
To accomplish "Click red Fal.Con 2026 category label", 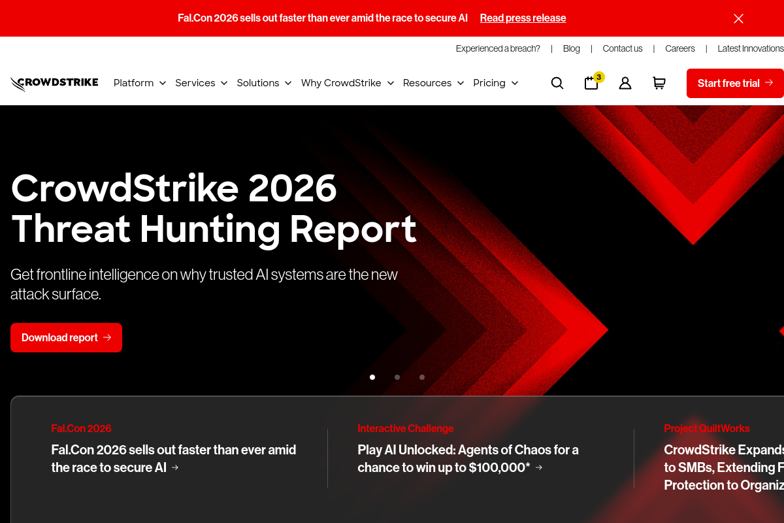I will (x=81, y=429).
